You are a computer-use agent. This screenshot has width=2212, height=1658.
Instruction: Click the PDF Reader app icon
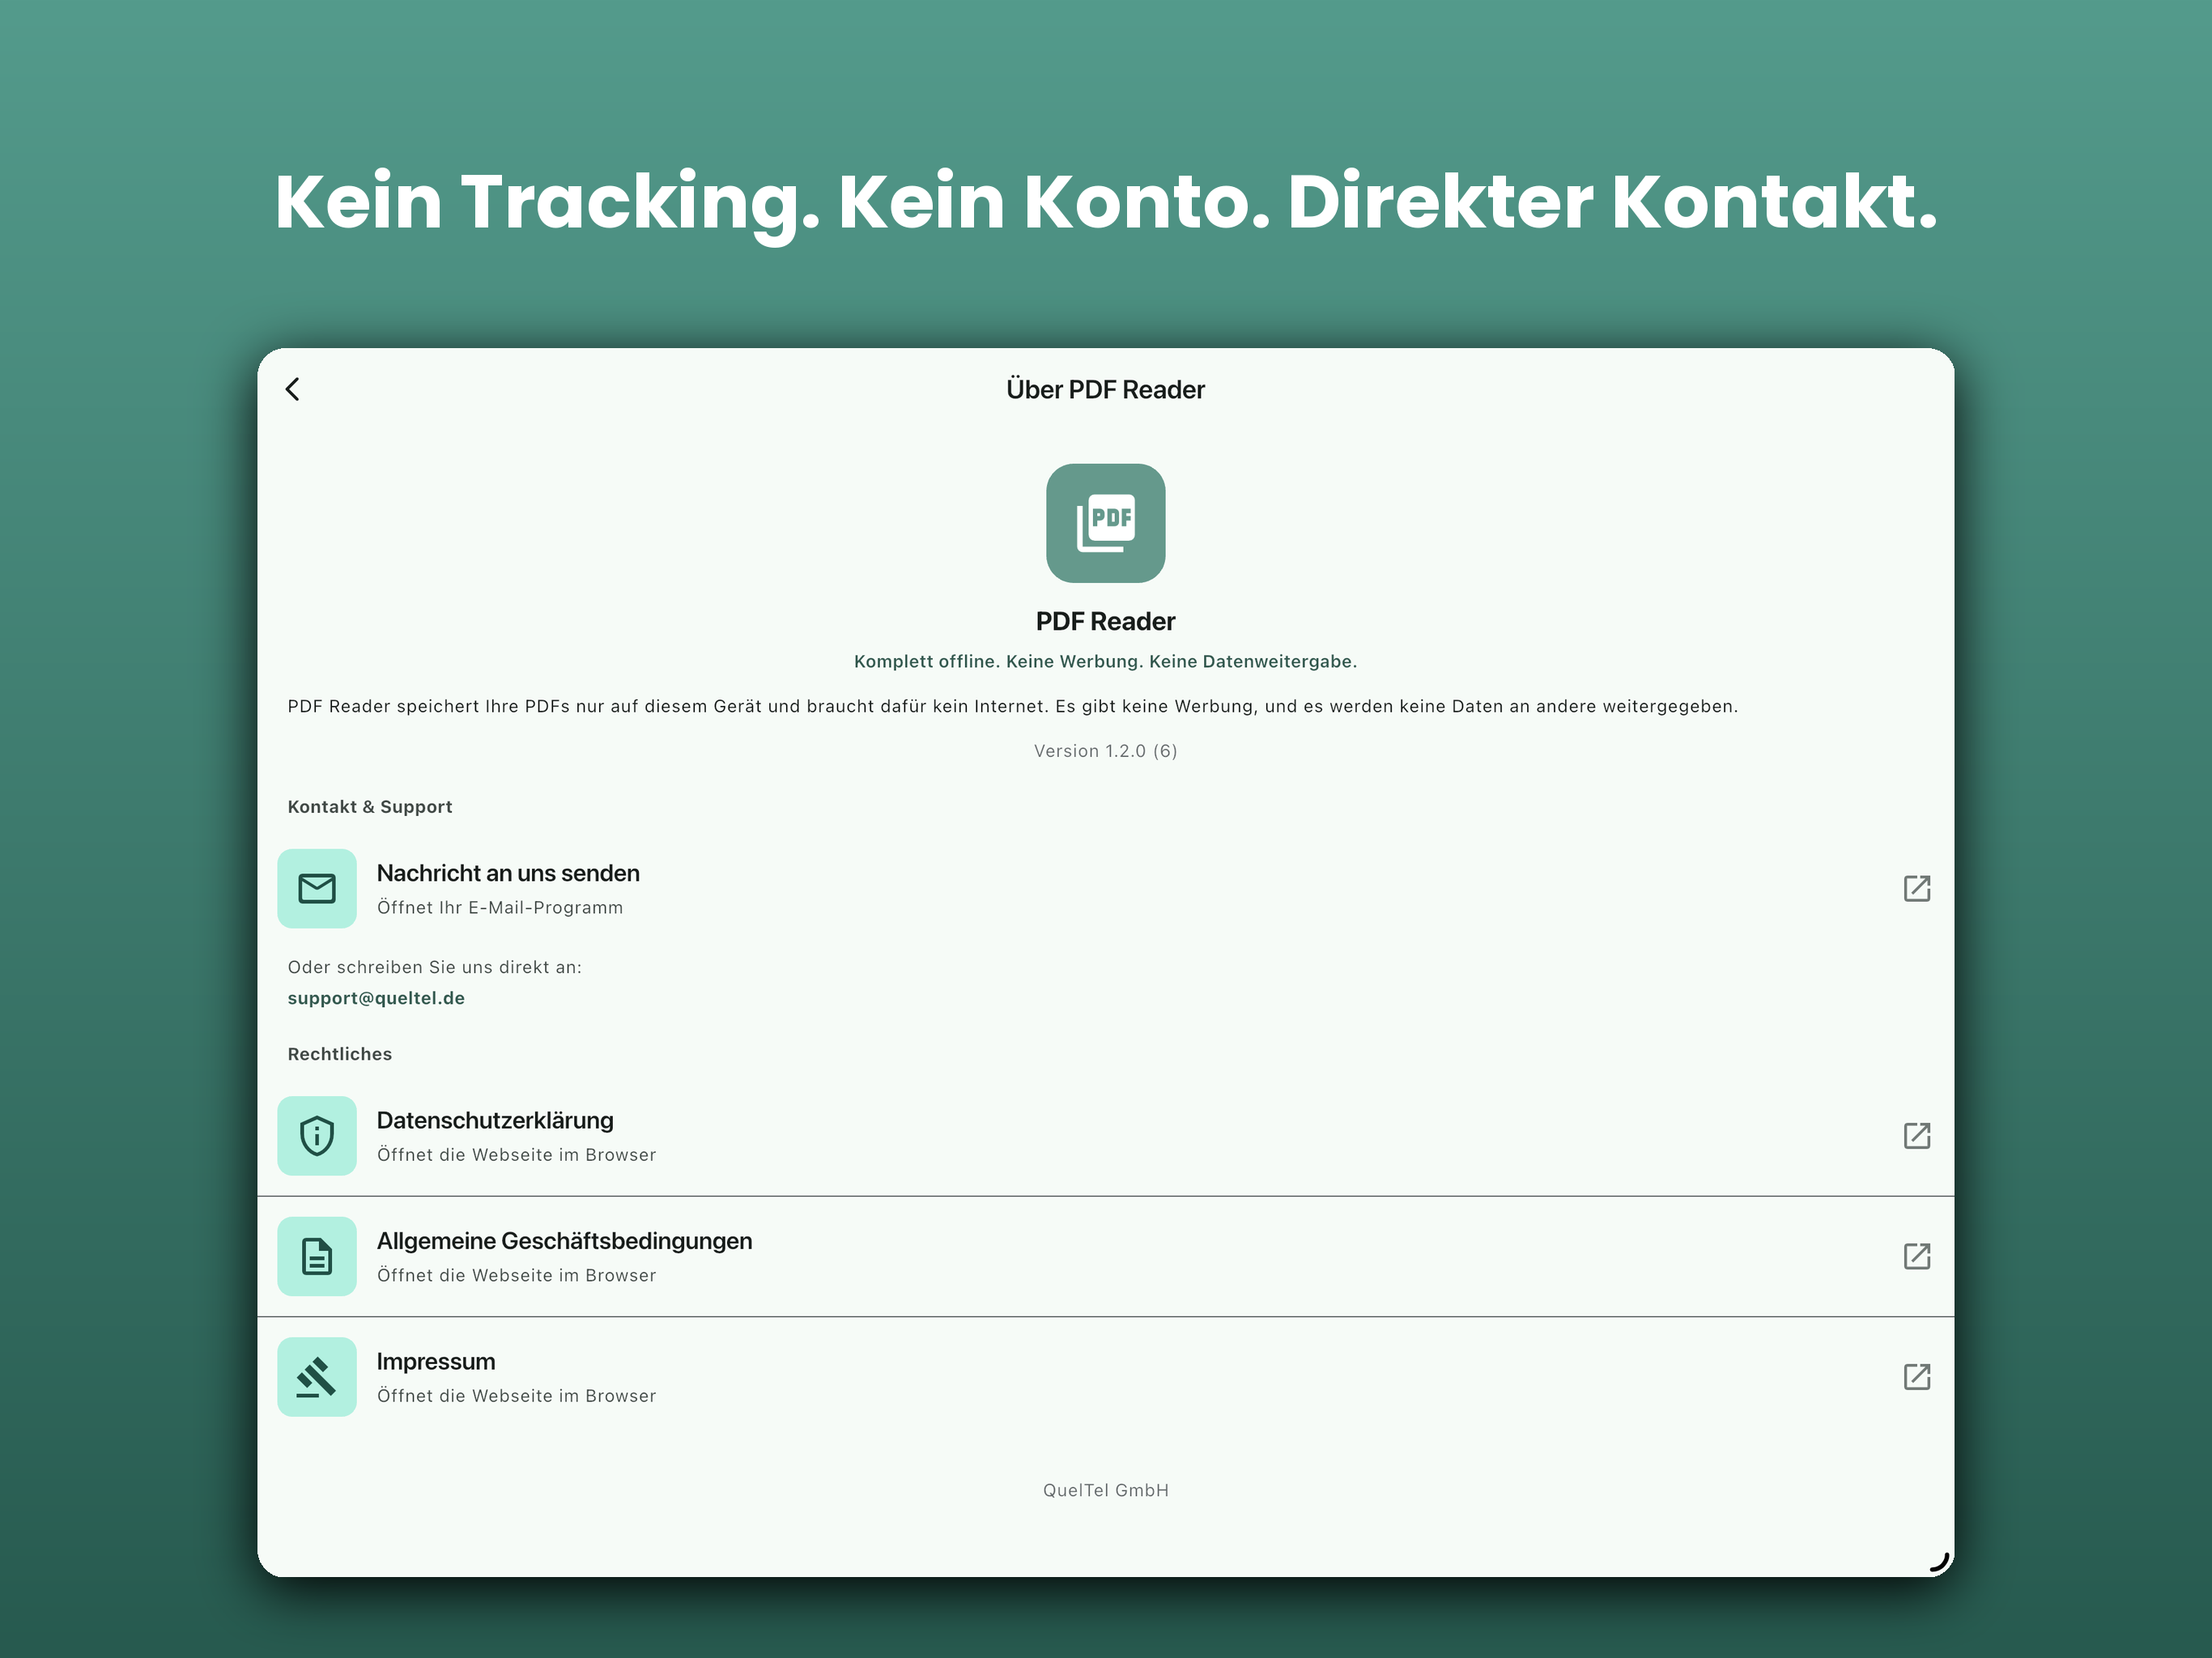coord(1105,523)
